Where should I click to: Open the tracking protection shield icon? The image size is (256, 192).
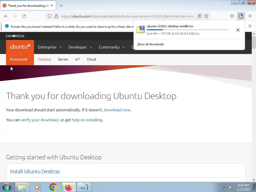click(49, 16)
